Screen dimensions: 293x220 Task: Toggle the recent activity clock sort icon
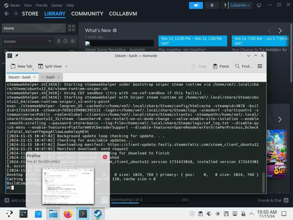coord(65,41)
